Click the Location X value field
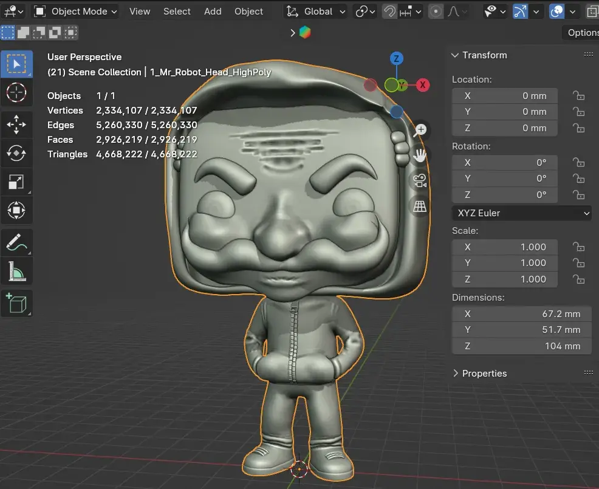Image resolution: width=599 pixels, height=489 pixels. [505, 95]
